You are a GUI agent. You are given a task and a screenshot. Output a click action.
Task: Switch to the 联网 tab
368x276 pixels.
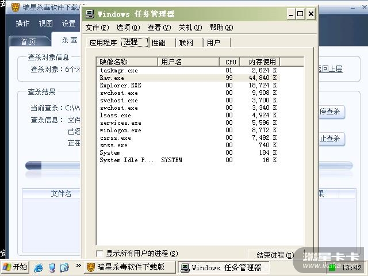[189, 43]
